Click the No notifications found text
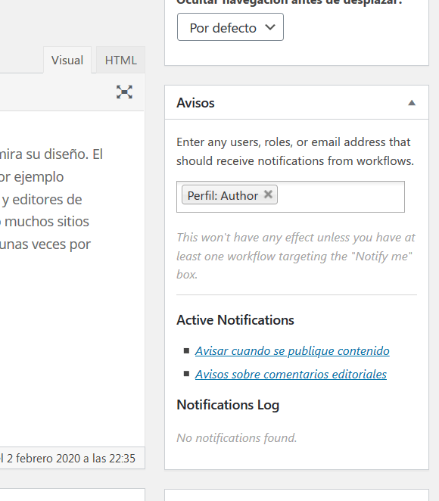This screenshot has height=501, width=439. 237,437
